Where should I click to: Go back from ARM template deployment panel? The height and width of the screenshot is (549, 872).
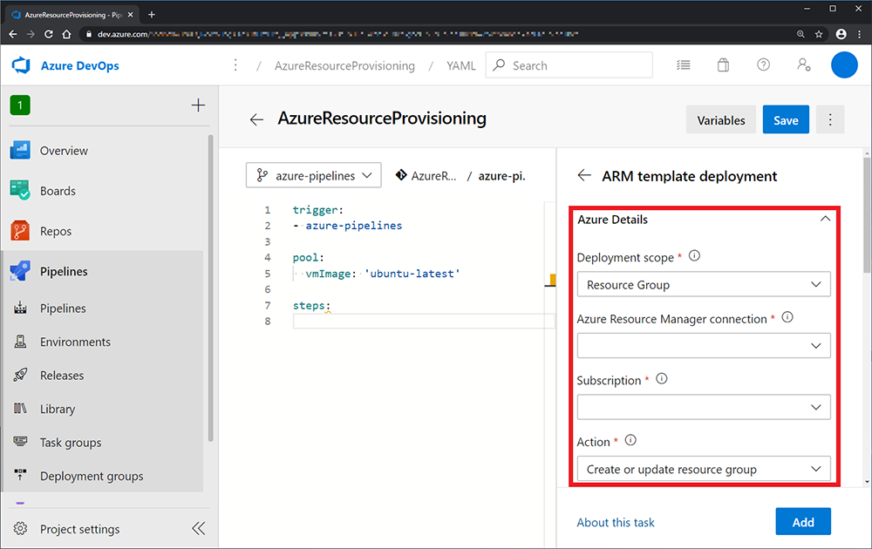coord(584,175)
